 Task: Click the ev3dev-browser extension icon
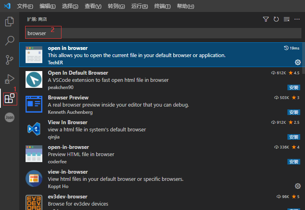click(34, 202)
